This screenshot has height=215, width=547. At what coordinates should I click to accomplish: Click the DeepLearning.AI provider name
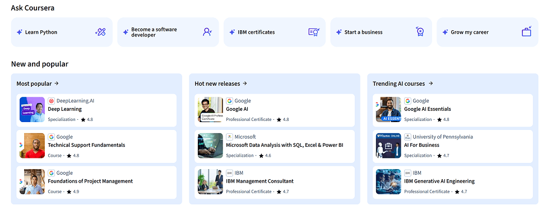(x=75, y=101)
